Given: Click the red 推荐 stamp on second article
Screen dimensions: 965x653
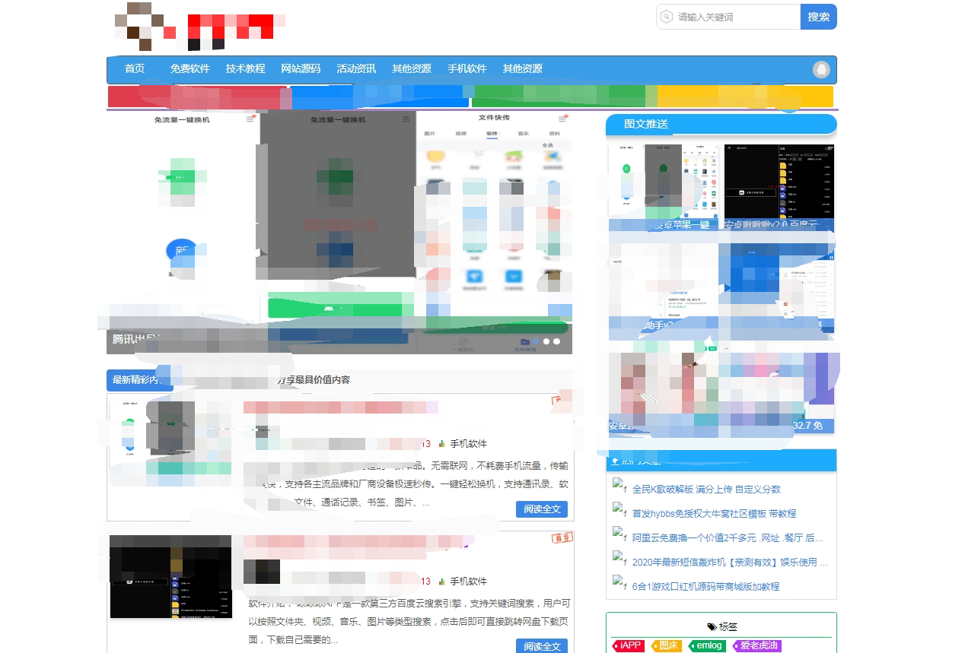Looking at the screenshot, I should click(x=562, y=538).
